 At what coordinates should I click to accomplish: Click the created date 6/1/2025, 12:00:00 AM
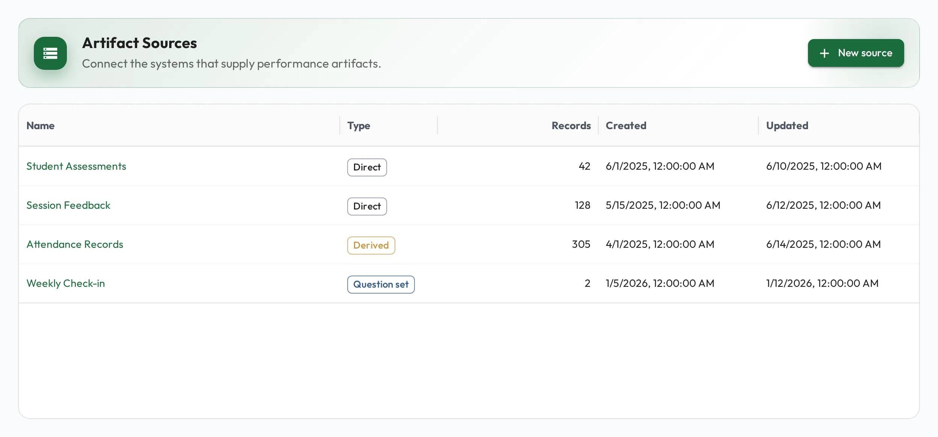[x=660, y=166]
